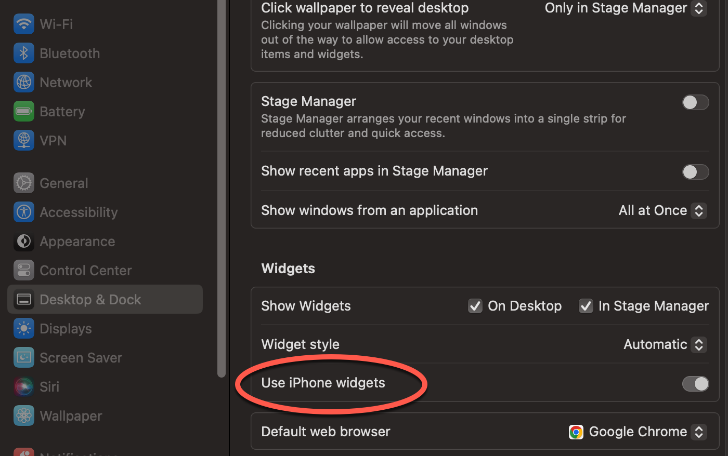Select the Bluetooth icon in sidebar
The image size is (728, 456).
pyautogui.click(x=24, y=53)
